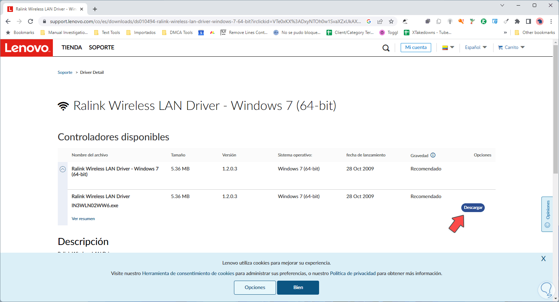Viewport: 559px width, 302px height.
Task: Open the Client/Category Ter... bookmark
Action: 350,33
